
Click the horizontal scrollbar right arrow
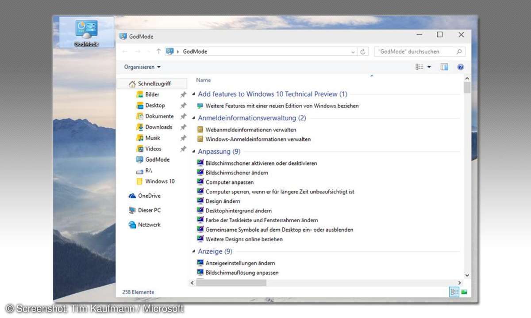coord(459,283)
